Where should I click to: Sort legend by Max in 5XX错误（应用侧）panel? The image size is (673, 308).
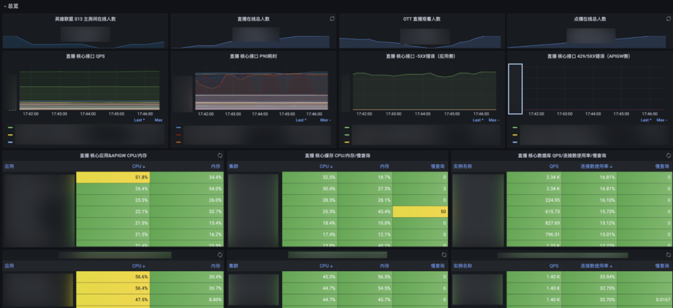coord(494,120)
